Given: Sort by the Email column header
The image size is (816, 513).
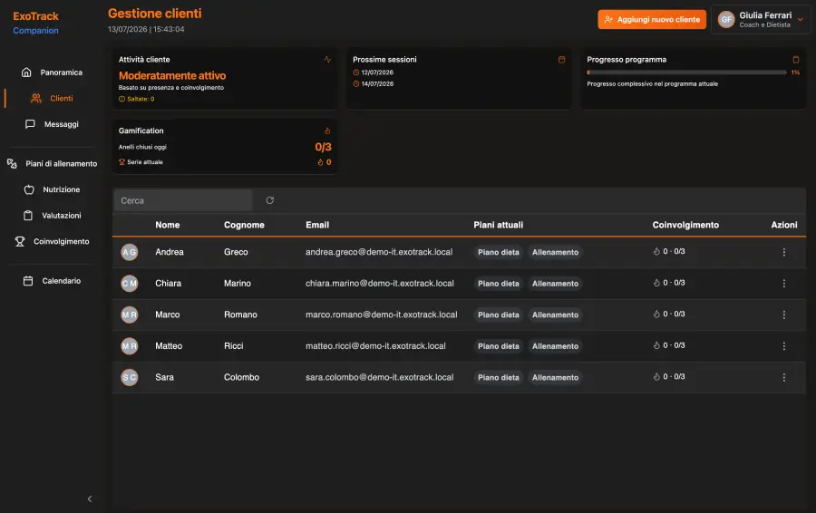Looking at the screenshot, I should (317, 225).
